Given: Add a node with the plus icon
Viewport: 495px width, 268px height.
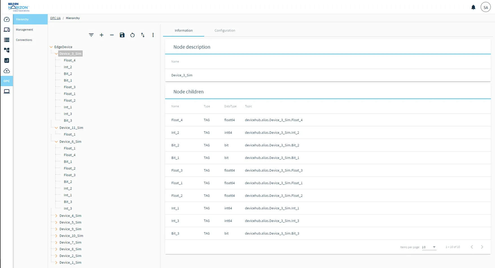Looking at the screenshot, I should (102, 35).
